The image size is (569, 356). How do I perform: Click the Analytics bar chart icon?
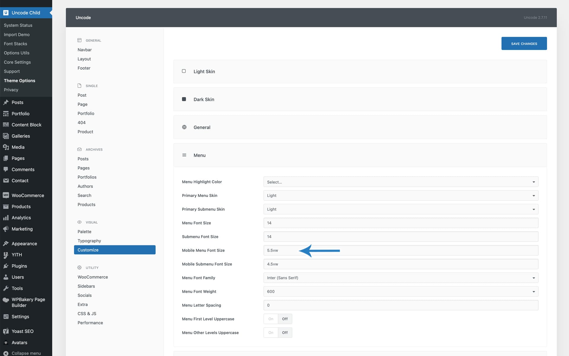tap(6, 218)
